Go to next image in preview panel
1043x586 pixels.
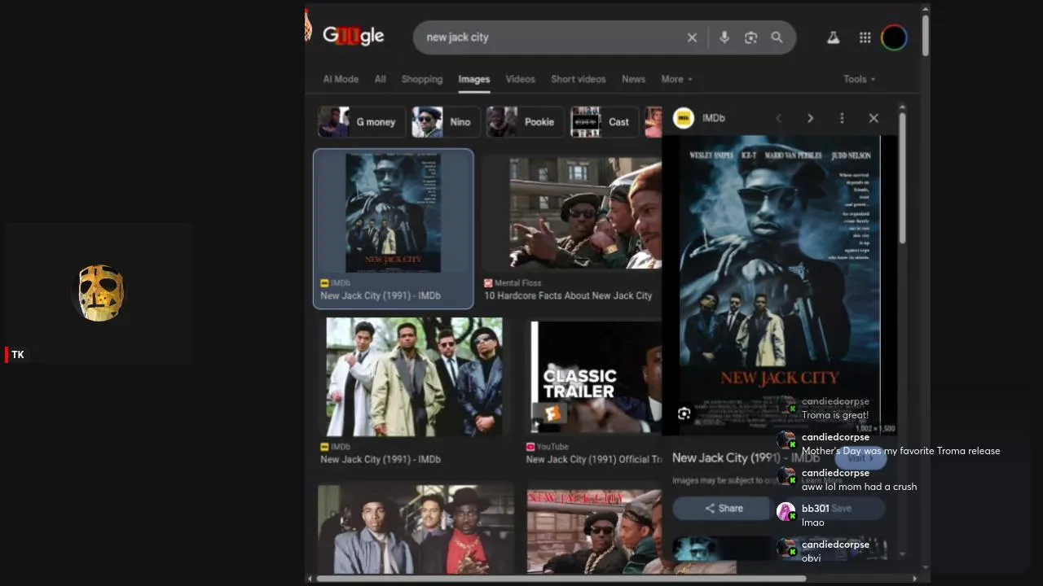coord(810,118)
